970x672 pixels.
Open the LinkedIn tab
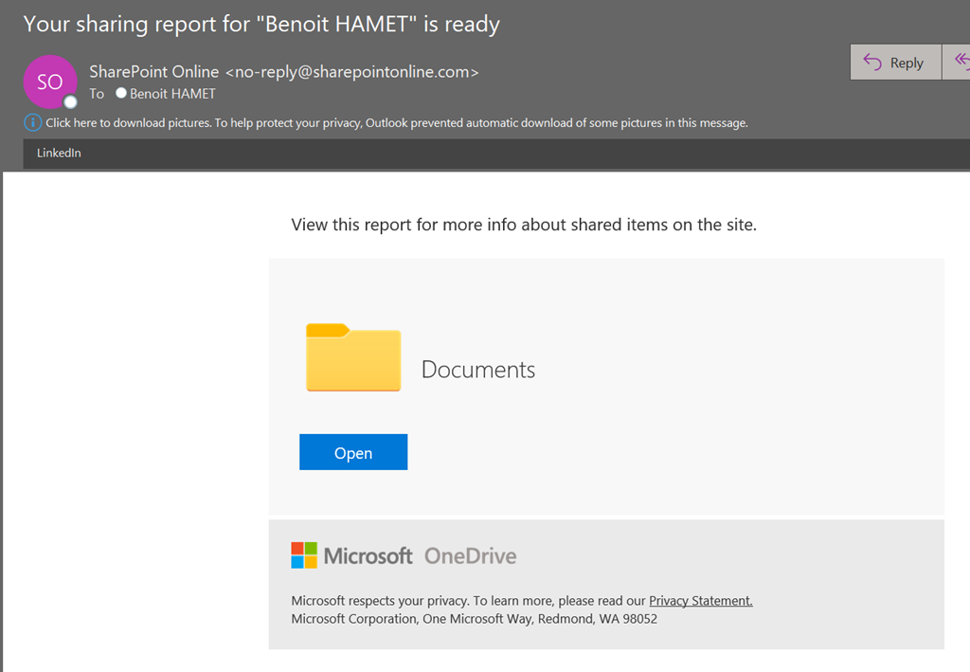tap(59, 153)
